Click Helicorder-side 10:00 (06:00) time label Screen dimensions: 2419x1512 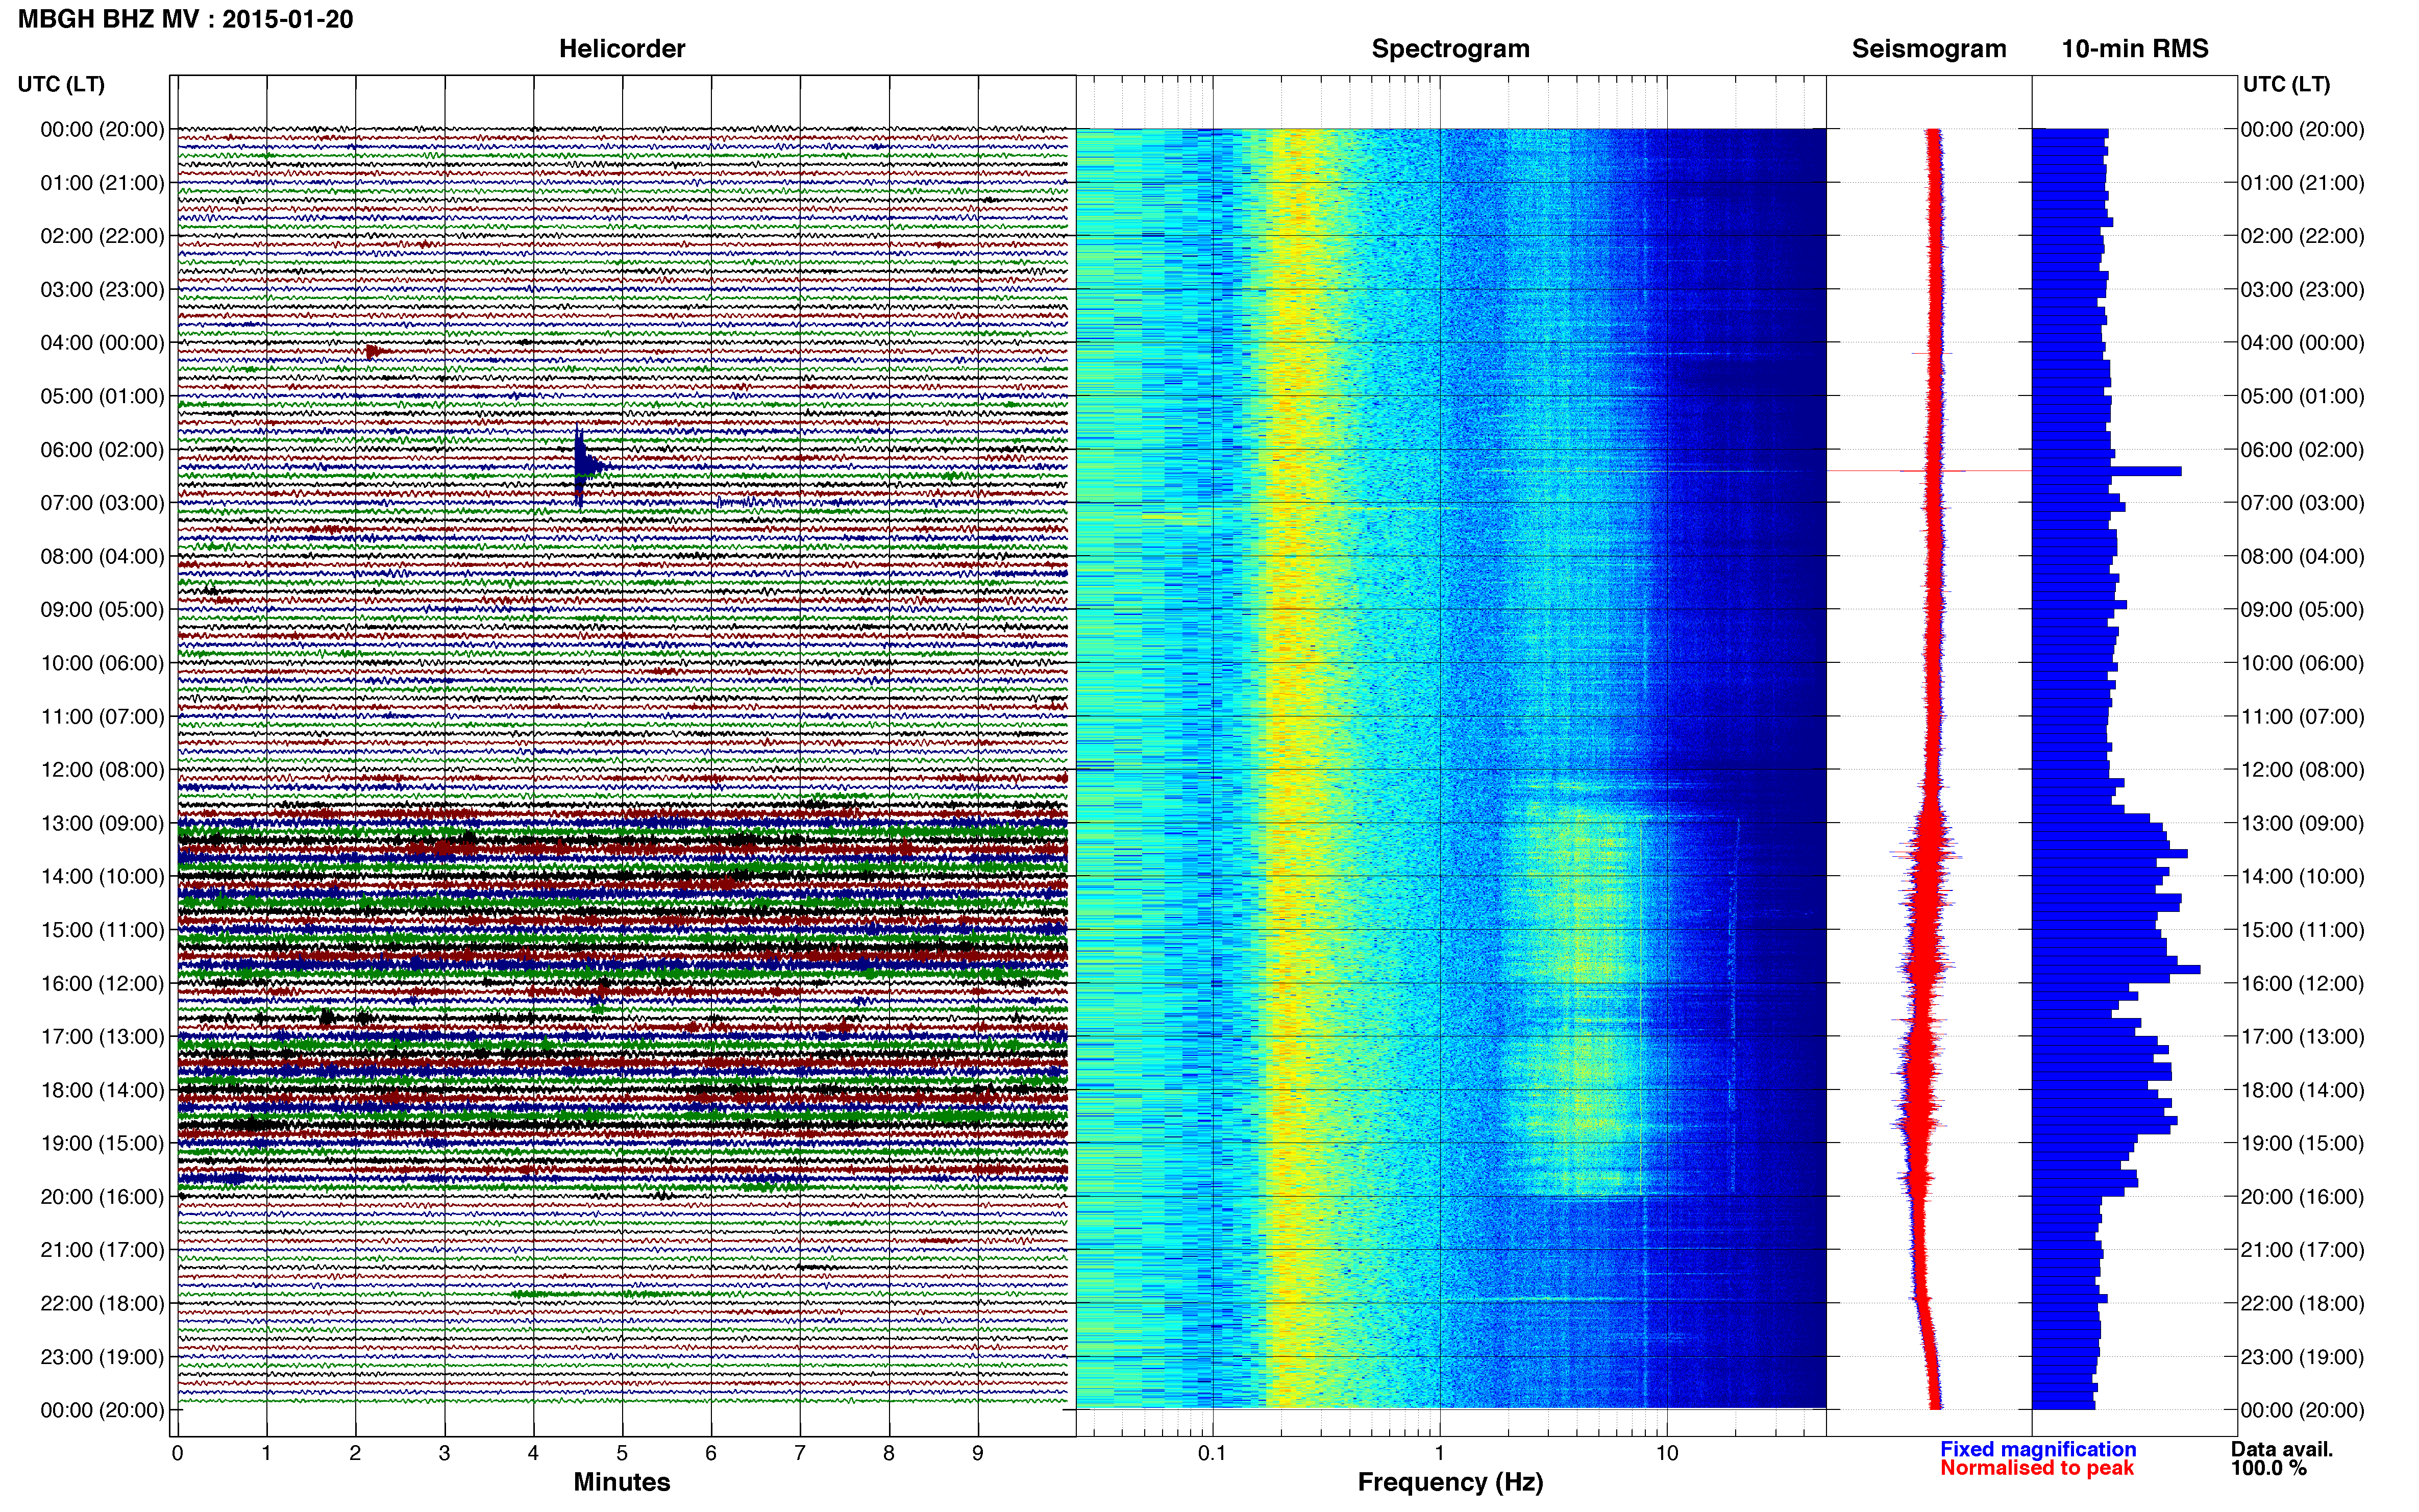click(x=102, y=663)
